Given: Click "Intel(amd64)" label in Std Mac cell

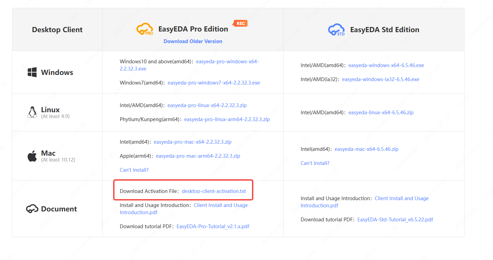Looking at the screenshot, I should pos(316,149).
